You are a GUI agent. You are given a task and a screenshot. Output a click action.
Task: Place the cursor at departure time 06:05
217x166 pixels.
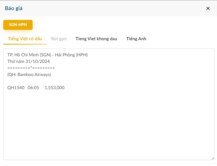tap(33, 88)
